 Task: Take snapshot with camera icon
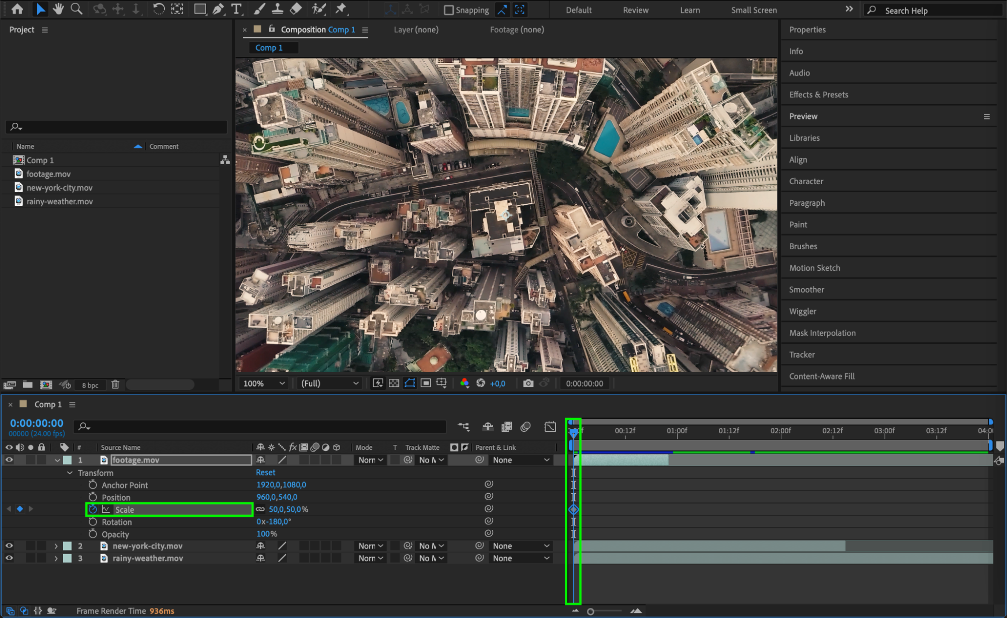[528, 383]
